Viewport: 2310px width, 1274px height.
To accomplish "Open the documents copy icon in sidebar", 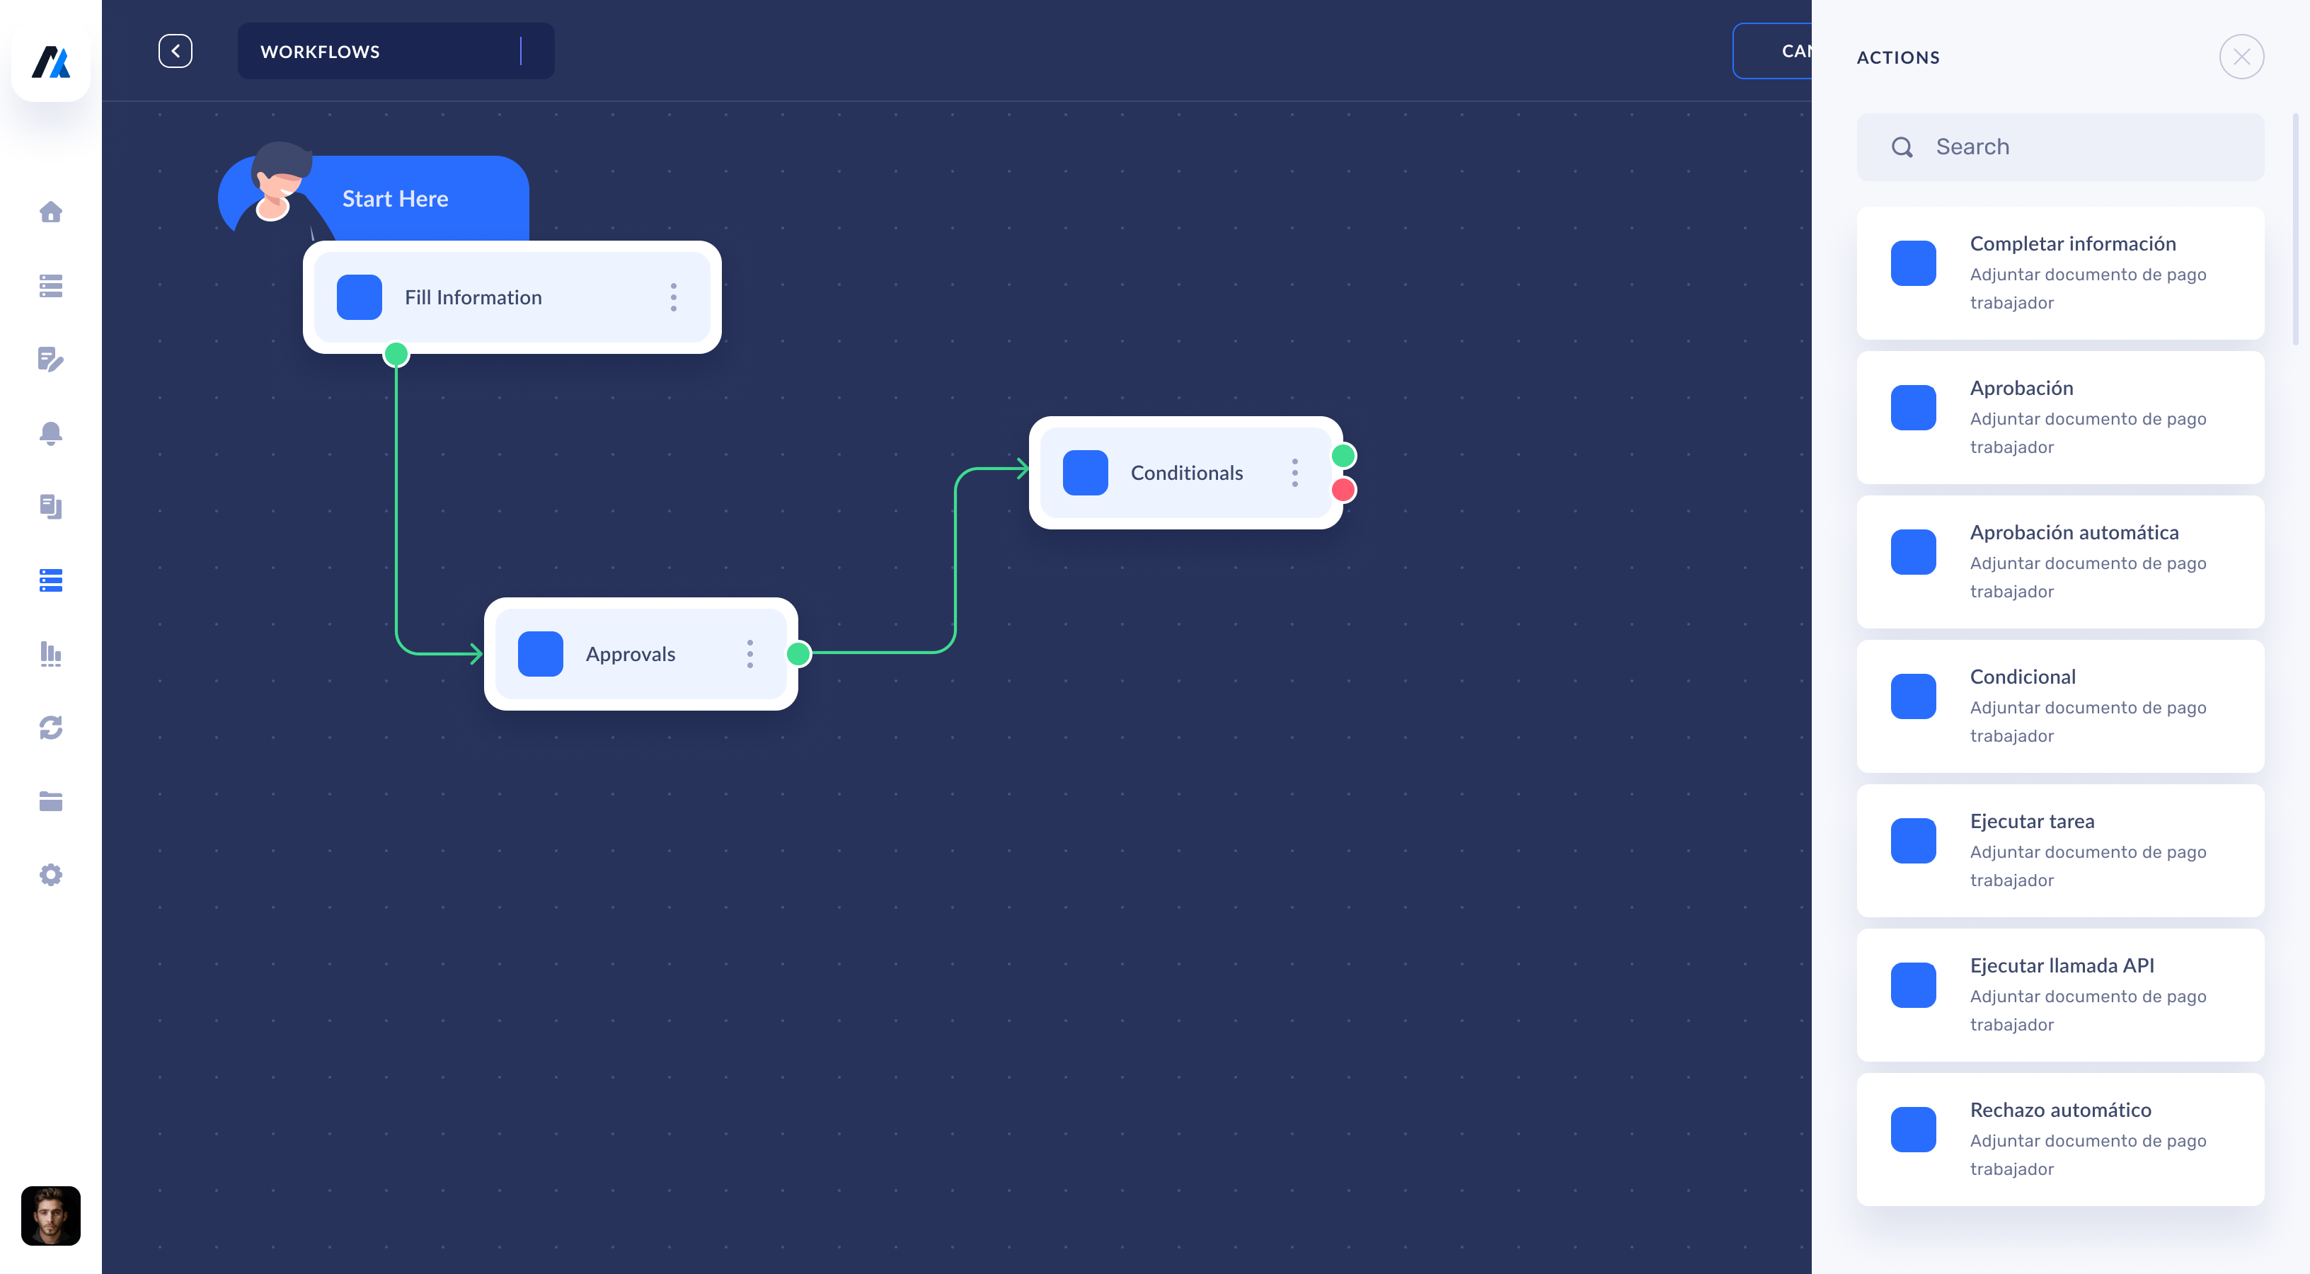I will click(51, 507).
